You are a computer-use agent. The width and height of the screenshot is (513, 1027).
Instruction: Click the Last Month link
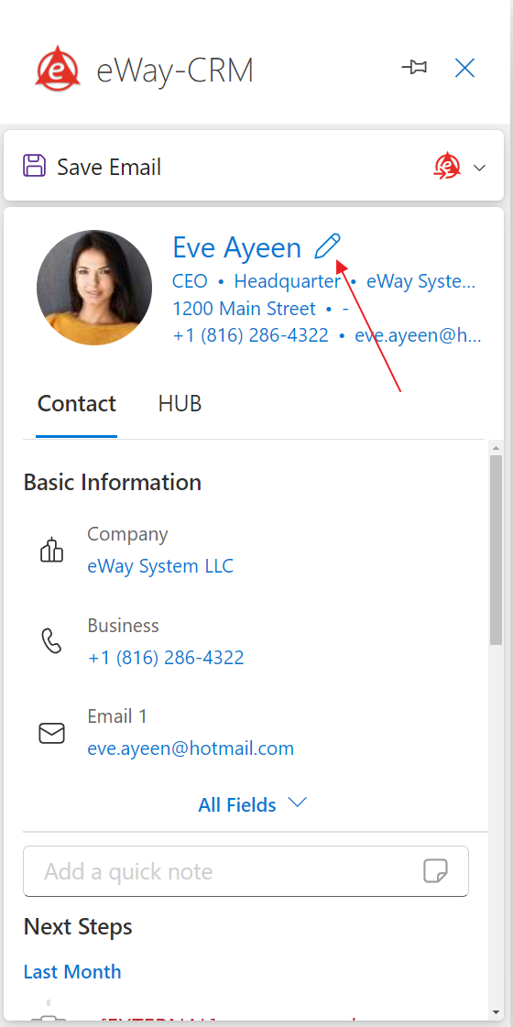tap(72, 971)
